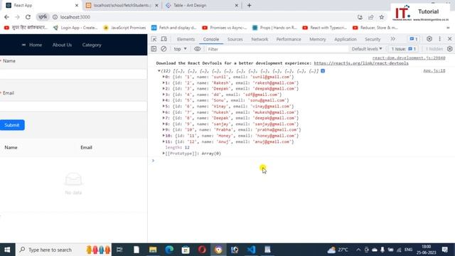Switch to the Table - Ant Design tab
Viewport: 455px width, 256px height.
pyautogui.click(x=201, y=5)
